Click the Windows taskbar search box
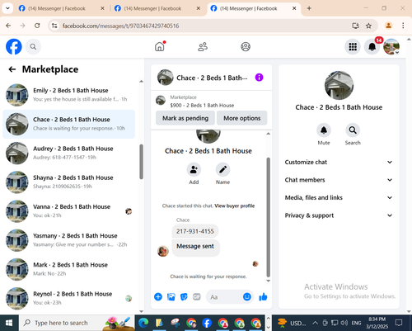 click(x=77, y=323)
